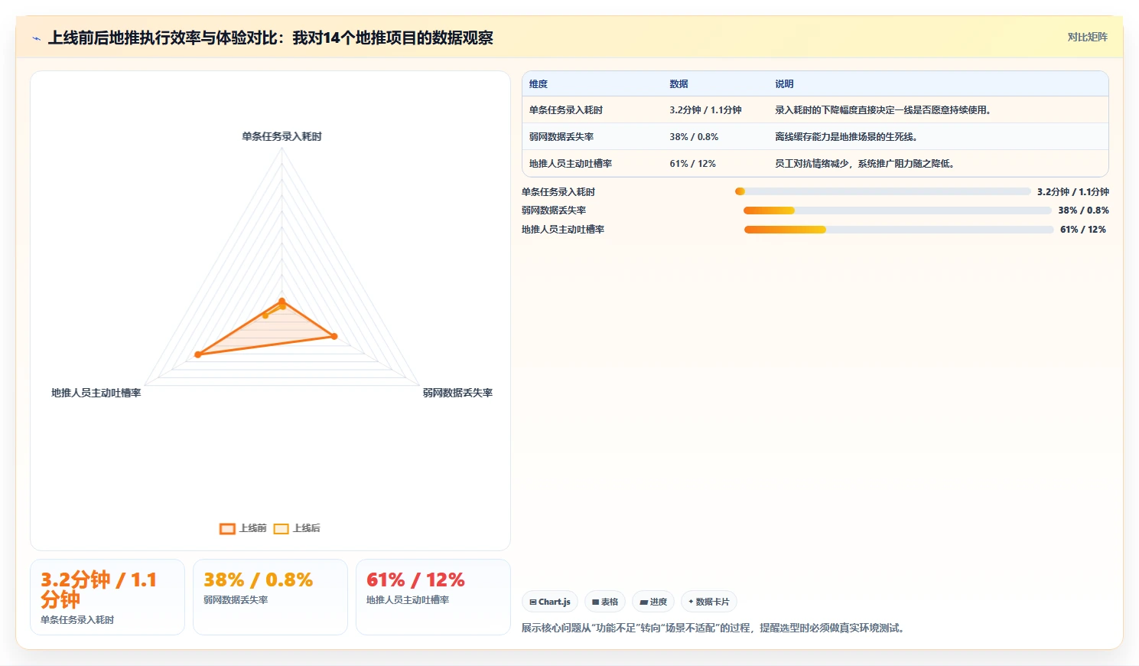Viewport: 1139px width, 666px height.
Task: Click the 3.2分钟 / 1.1分钟 stat card
Action: [107, 597]
